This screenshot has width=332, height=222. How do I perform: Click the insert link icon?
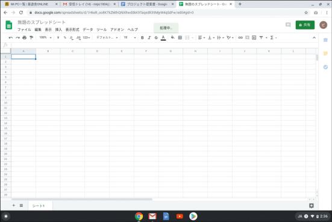[240, 37]
